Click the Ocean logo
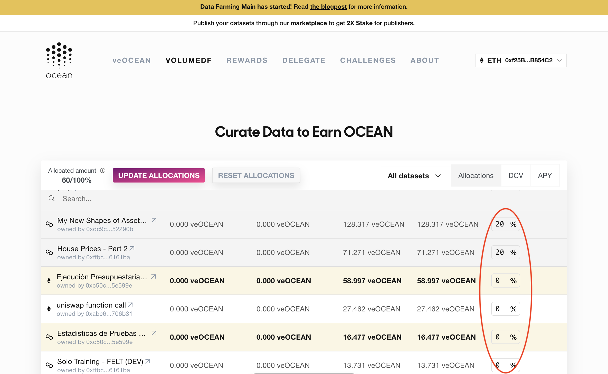The image size is (608, 374). coord(59,61)
